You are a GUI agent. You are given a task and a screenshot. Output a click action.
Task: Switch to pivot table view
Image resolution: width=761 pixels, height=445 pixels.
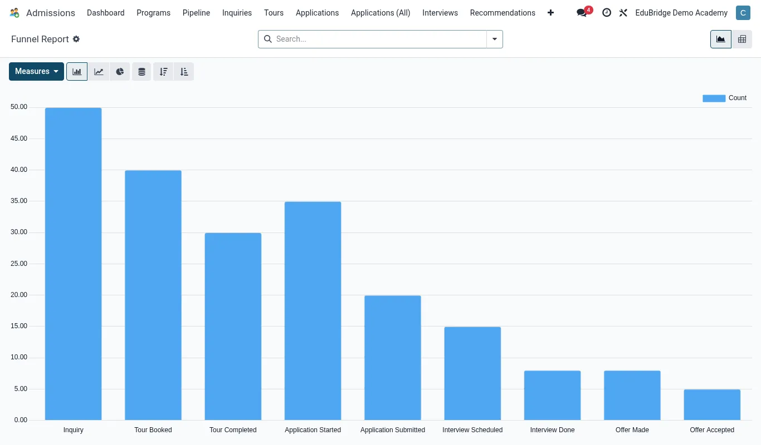(742, 39)
